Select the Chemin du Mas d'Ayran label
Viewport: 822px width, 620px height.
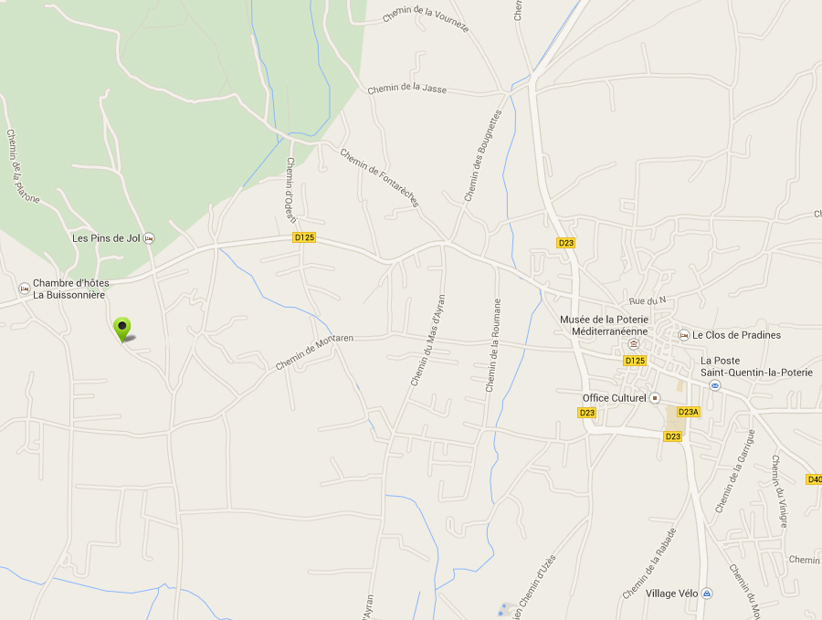point(427,341)
